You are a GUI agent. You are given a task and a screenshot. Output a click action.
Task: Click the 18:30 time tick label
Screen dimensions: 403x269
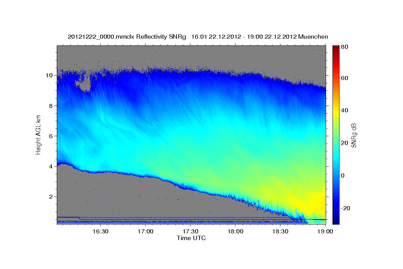click(x=280, y=232)
